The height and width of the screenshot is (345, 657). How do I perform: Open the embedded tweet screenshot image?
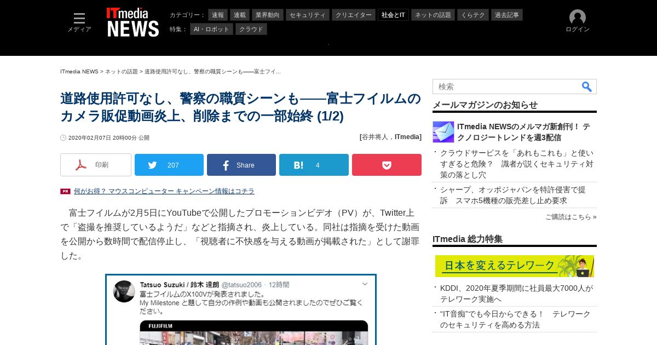coord(241,309)
